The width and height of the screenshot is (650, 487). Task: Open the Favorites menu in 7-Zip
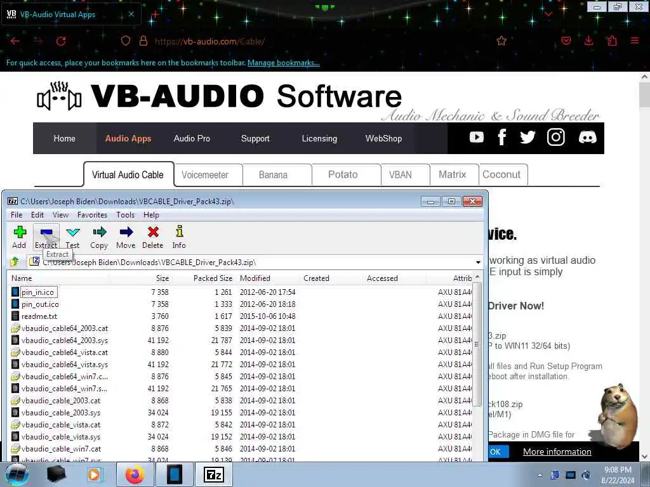(x=92, y=215)
